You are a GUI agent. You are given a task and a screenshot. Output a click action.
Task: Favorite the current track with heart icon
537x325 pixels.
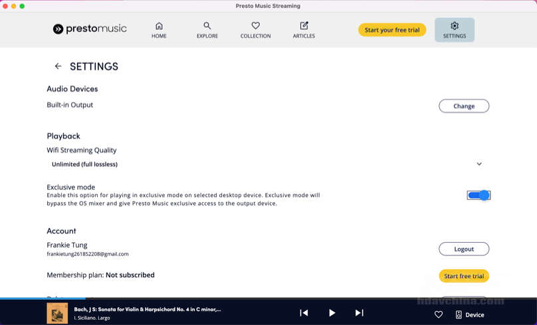point(439,314)
